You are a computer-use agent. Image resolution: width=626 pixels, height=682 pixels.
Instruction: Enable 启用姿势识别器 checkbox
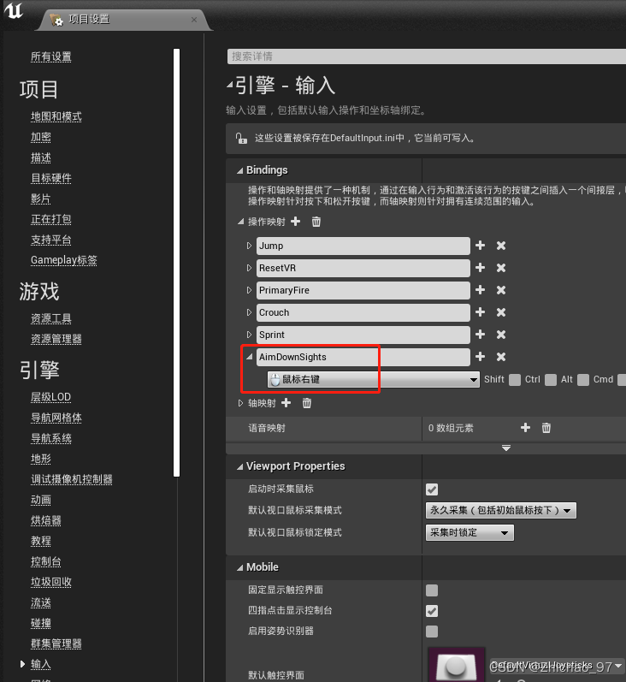tap(432, 632)
